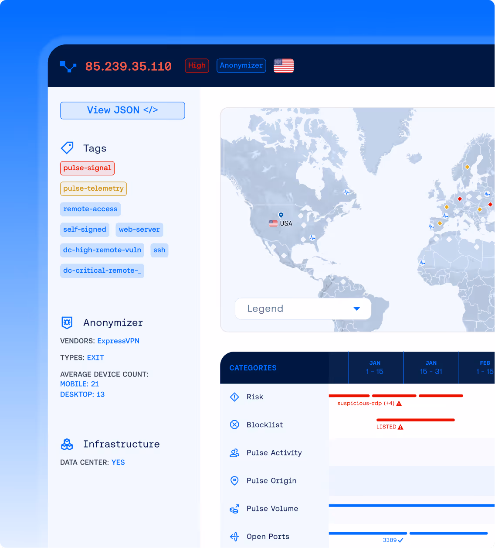The image size is (495, 548).
Task: Open the ExpressVPN vendor link
Action: (118, 341)
